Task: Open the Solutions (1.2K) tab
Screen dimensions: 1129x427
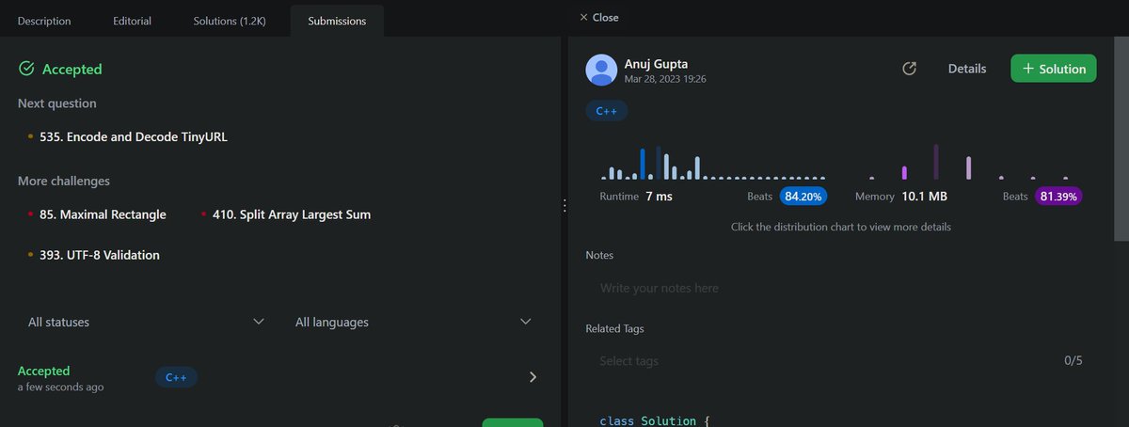Action: (230, 20)
